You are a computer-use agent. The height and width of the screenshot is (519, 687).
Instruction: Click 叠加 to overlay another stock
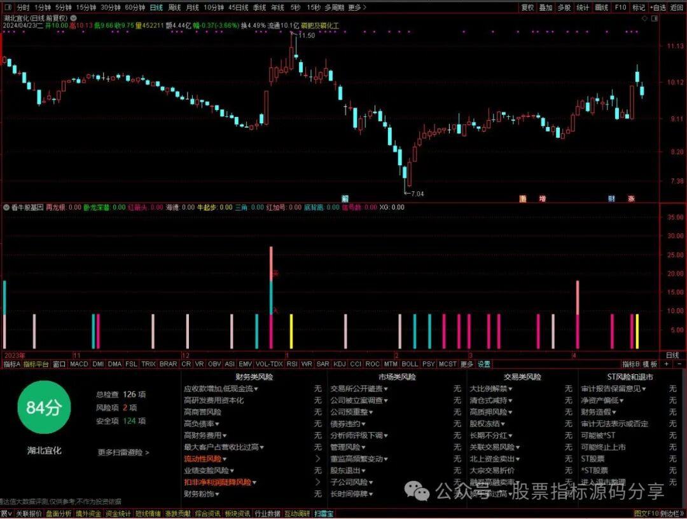(546, 8)
